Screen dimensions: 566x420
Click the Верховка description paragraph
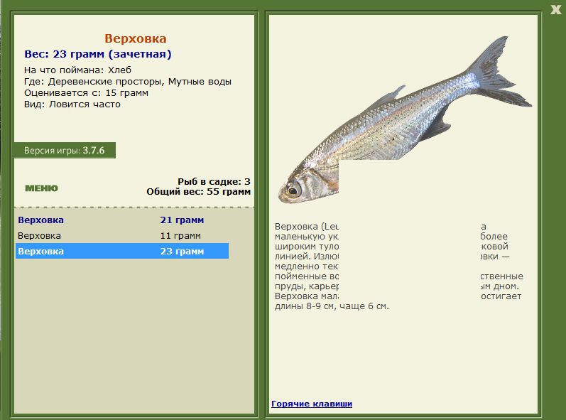point(399,266)
